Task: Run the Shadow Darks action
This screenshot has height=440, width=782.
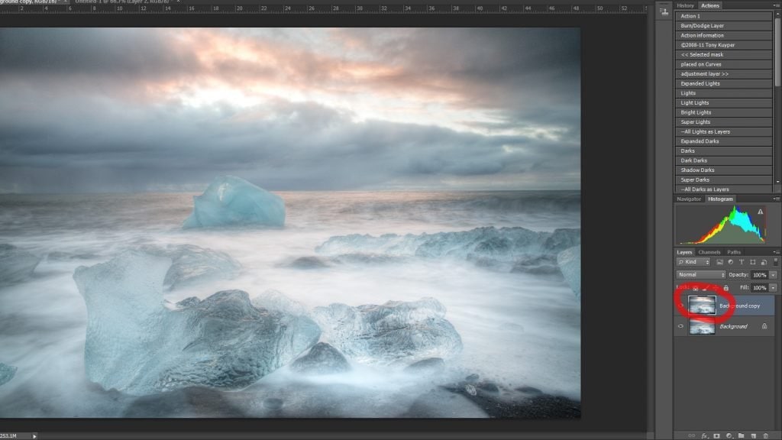Action: click(x=723, y=170)
